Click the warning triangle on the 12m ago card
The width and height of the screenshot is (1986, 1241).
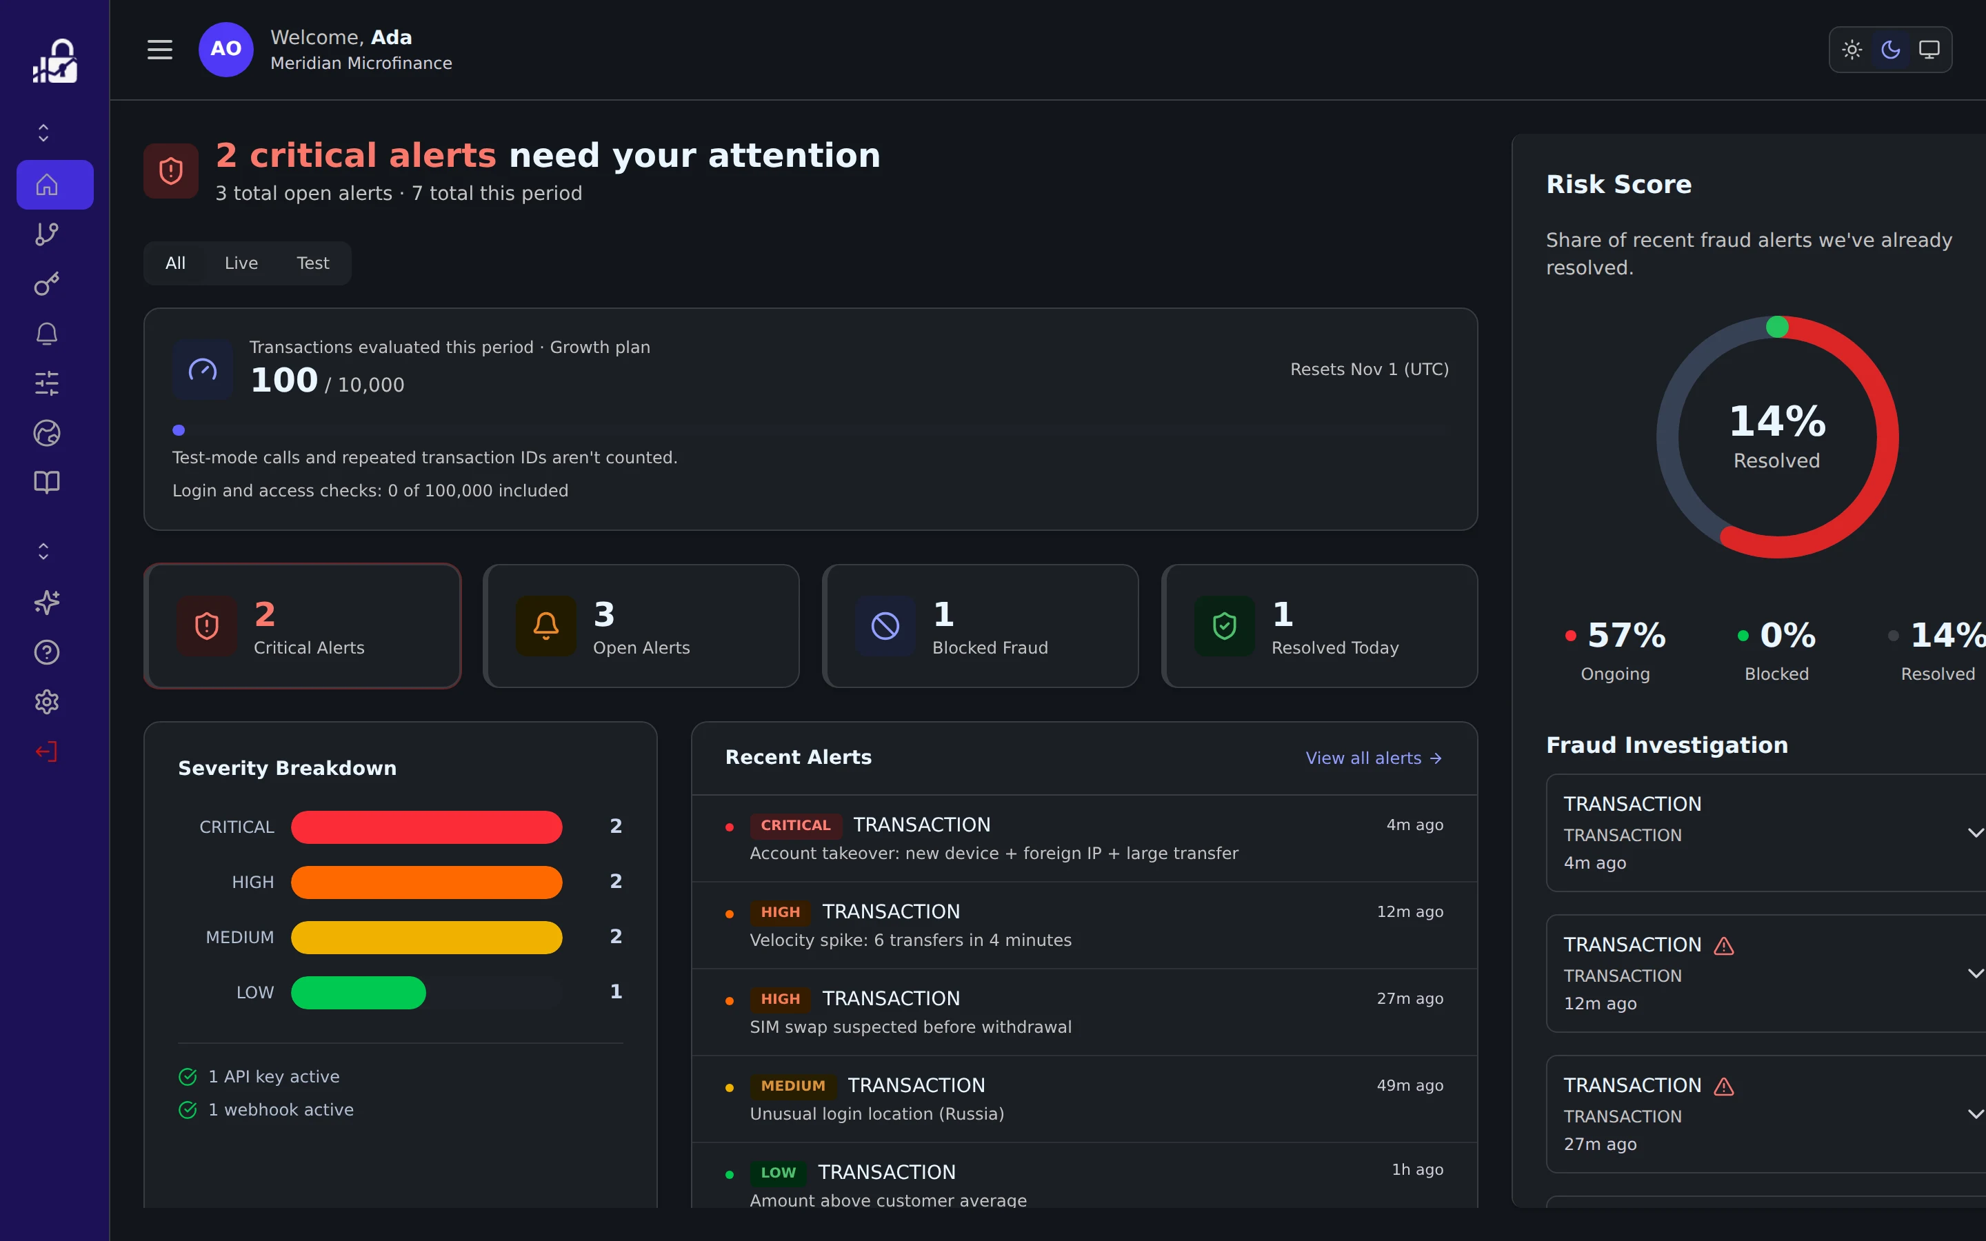pos(1724,945)
